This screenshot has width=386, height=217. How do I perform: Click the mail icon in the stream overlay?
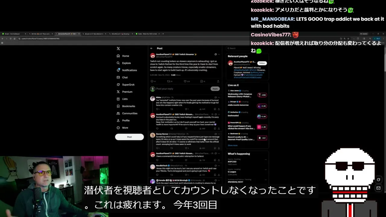pos(378,188)
